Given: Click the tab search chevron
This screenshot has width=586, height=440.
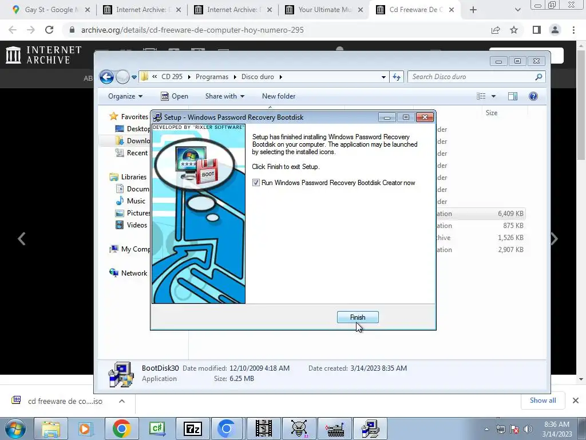Looking at the screenshot, I should coord(517,10).
